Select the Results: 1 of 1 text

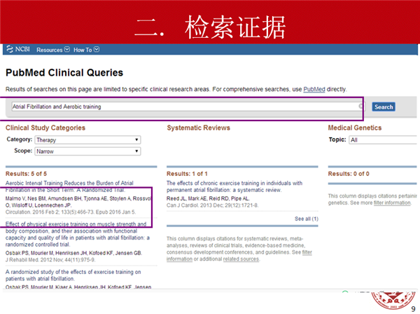[187, 174]
